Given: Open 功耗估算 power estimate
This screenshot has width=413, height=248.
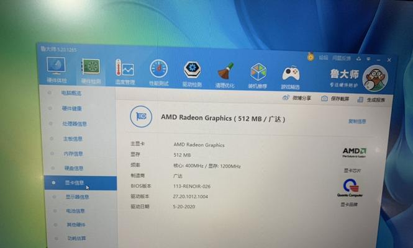Looking at the screenshot, I should 76,238.
